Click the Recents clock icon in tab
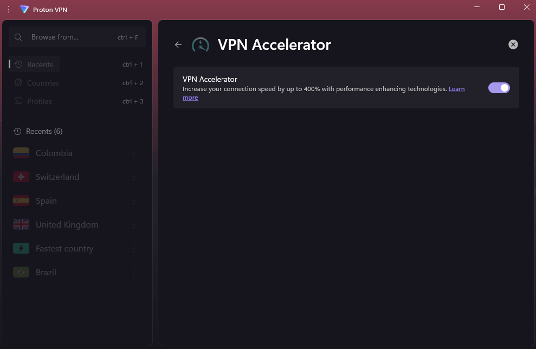 18,64
